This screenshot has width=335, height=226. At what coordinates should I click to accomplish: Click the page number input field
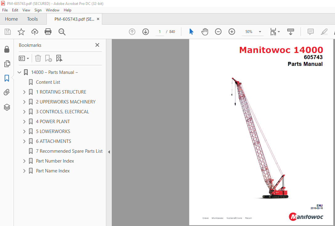click(x=160, y=32)
